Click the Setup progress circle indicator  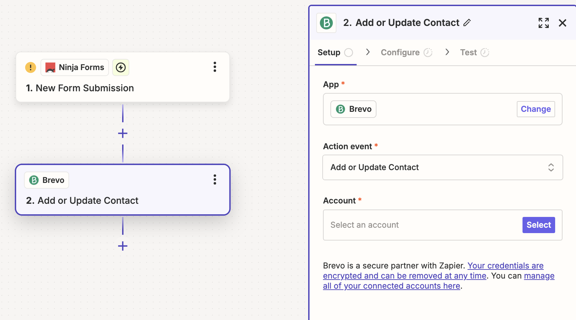coord(349,52)
